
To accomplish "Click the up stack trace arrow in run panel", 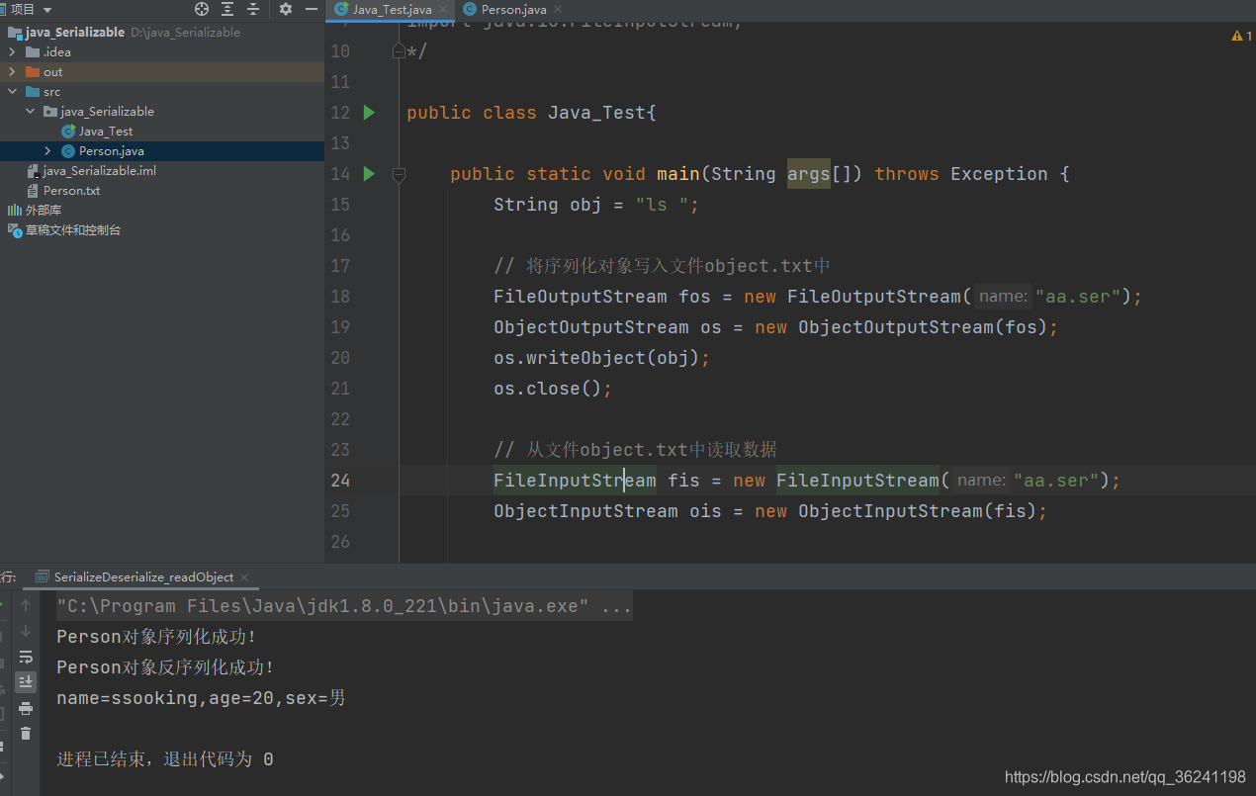I will (x=26, y=605).
